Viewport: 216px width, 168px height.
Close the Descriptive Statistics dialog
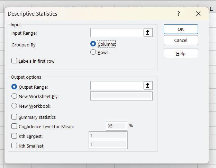(198, 14)
